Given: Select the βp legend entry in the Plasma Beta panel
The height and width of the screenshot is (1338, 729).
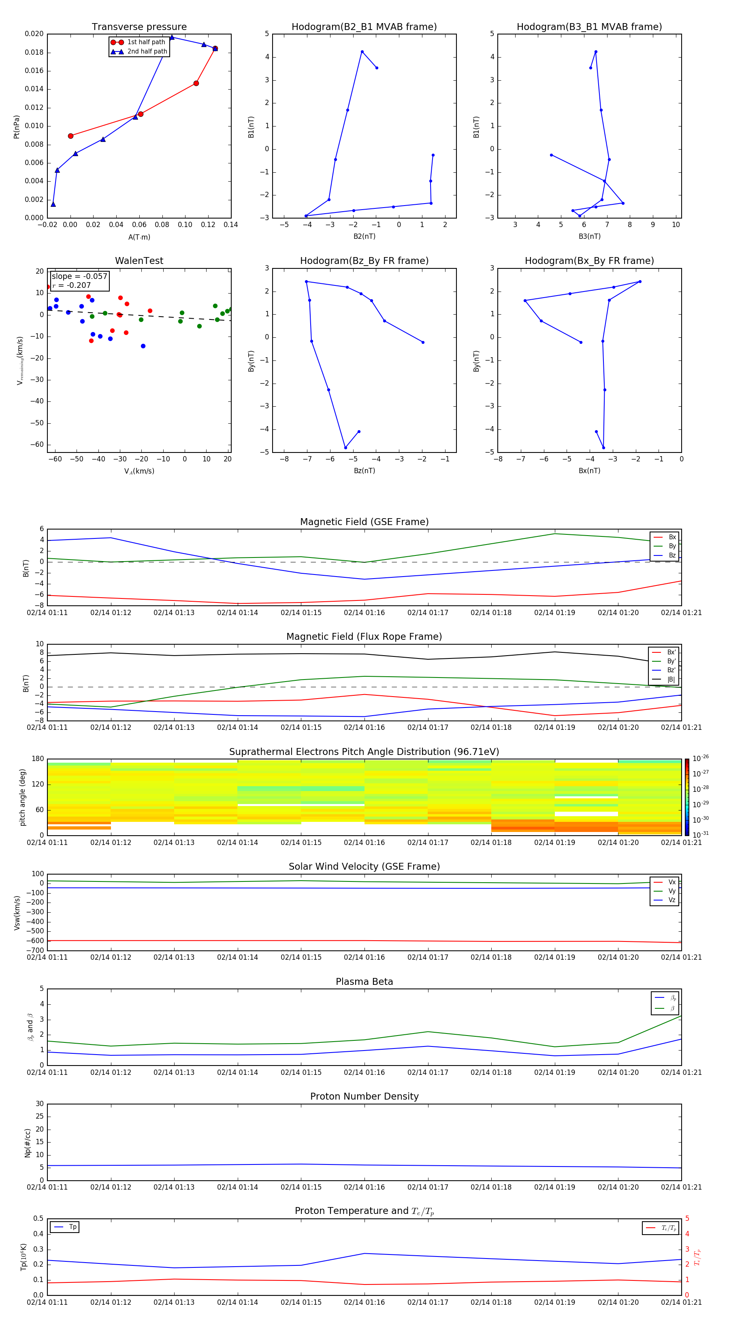Looking at the screenshot, I should pyautogui.click(x=665, y=998).
